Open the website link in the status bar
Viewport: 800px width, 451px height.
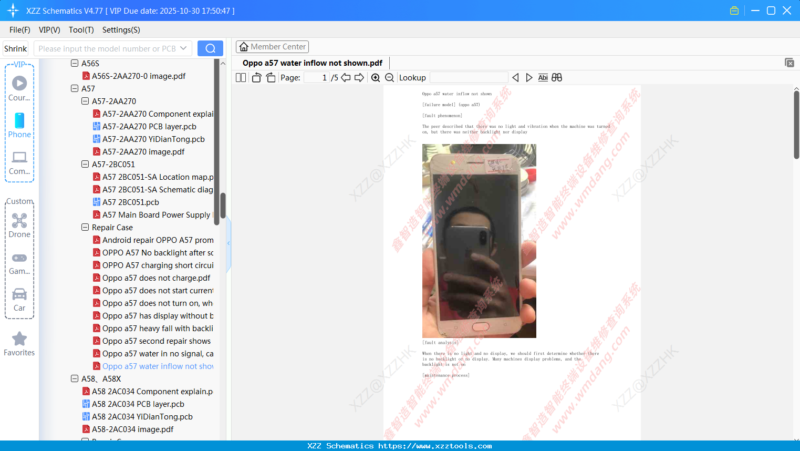[x=435, y=446]
